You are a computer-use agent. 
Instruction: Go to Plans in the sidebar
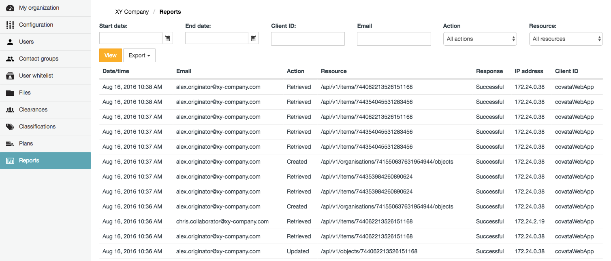26,144
